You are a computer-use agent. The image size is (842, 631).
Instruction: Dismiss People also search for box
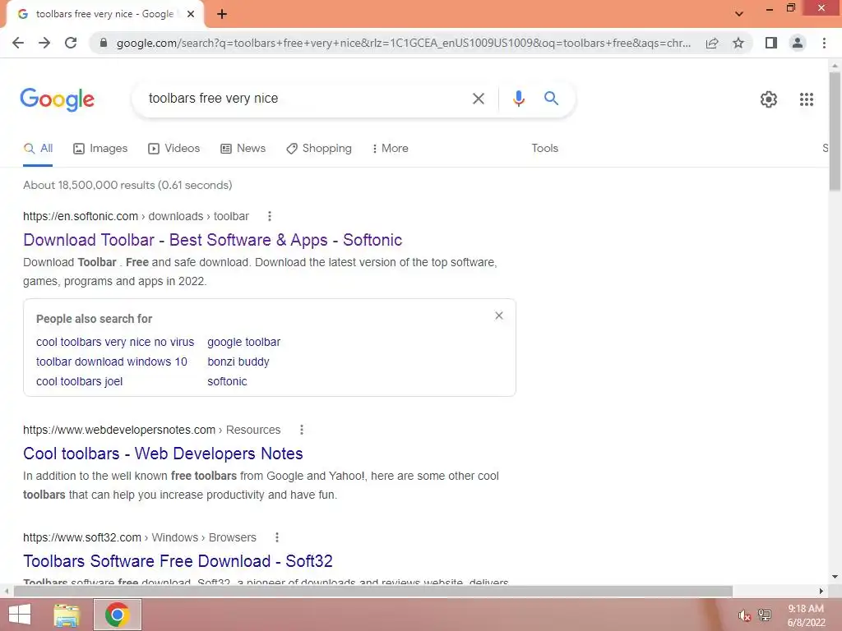click(499, 315)
